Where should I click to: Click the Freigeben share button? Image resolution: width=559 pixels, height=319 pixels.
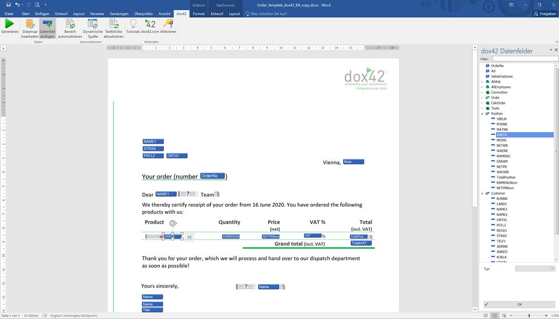coord(545,14)
